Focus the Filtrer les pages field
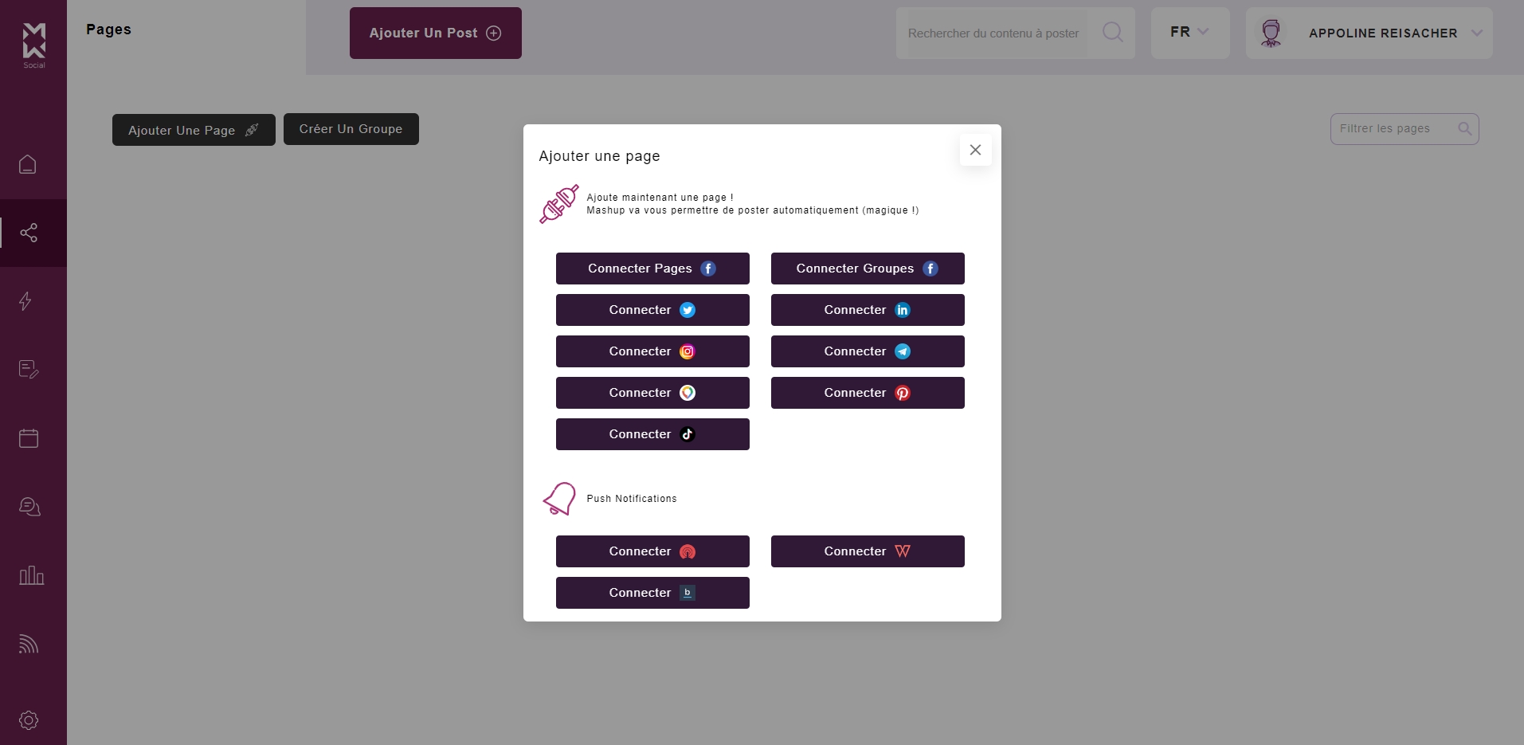This screenshot has height=745, width=1524. coord(1396,129)
